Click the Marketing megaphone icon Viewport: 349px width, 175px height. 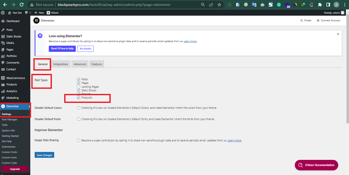3,98
